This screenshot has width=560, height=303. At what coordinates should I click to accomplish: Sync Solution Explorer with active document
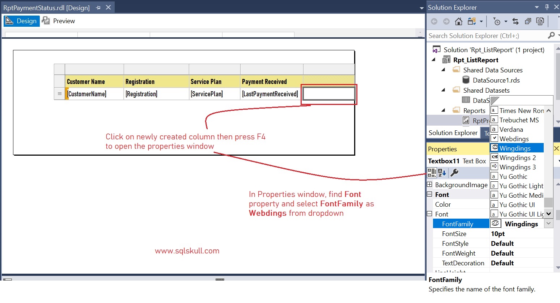point(516,21)
